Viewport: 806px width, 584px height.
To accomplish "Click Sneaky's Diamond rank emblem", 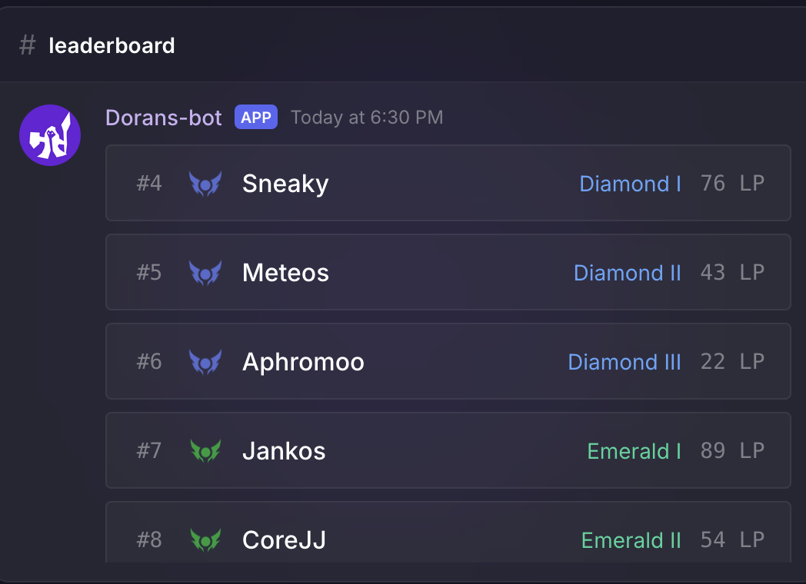I will (x=205, y=184).
